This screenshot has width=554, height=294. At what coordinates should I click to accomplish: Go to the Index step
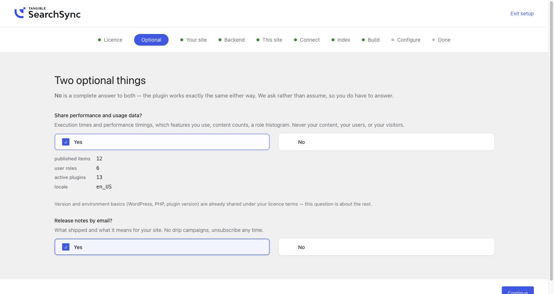pyautogui.click(x=341, y=40)
